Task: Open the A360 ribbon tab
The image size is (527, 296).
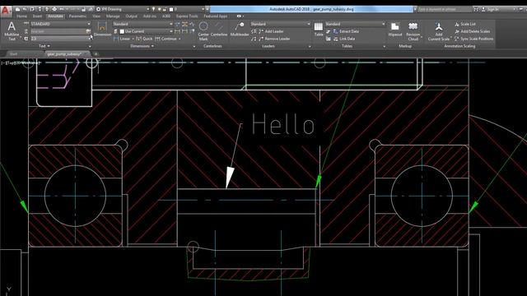Action: coord(166,16)
